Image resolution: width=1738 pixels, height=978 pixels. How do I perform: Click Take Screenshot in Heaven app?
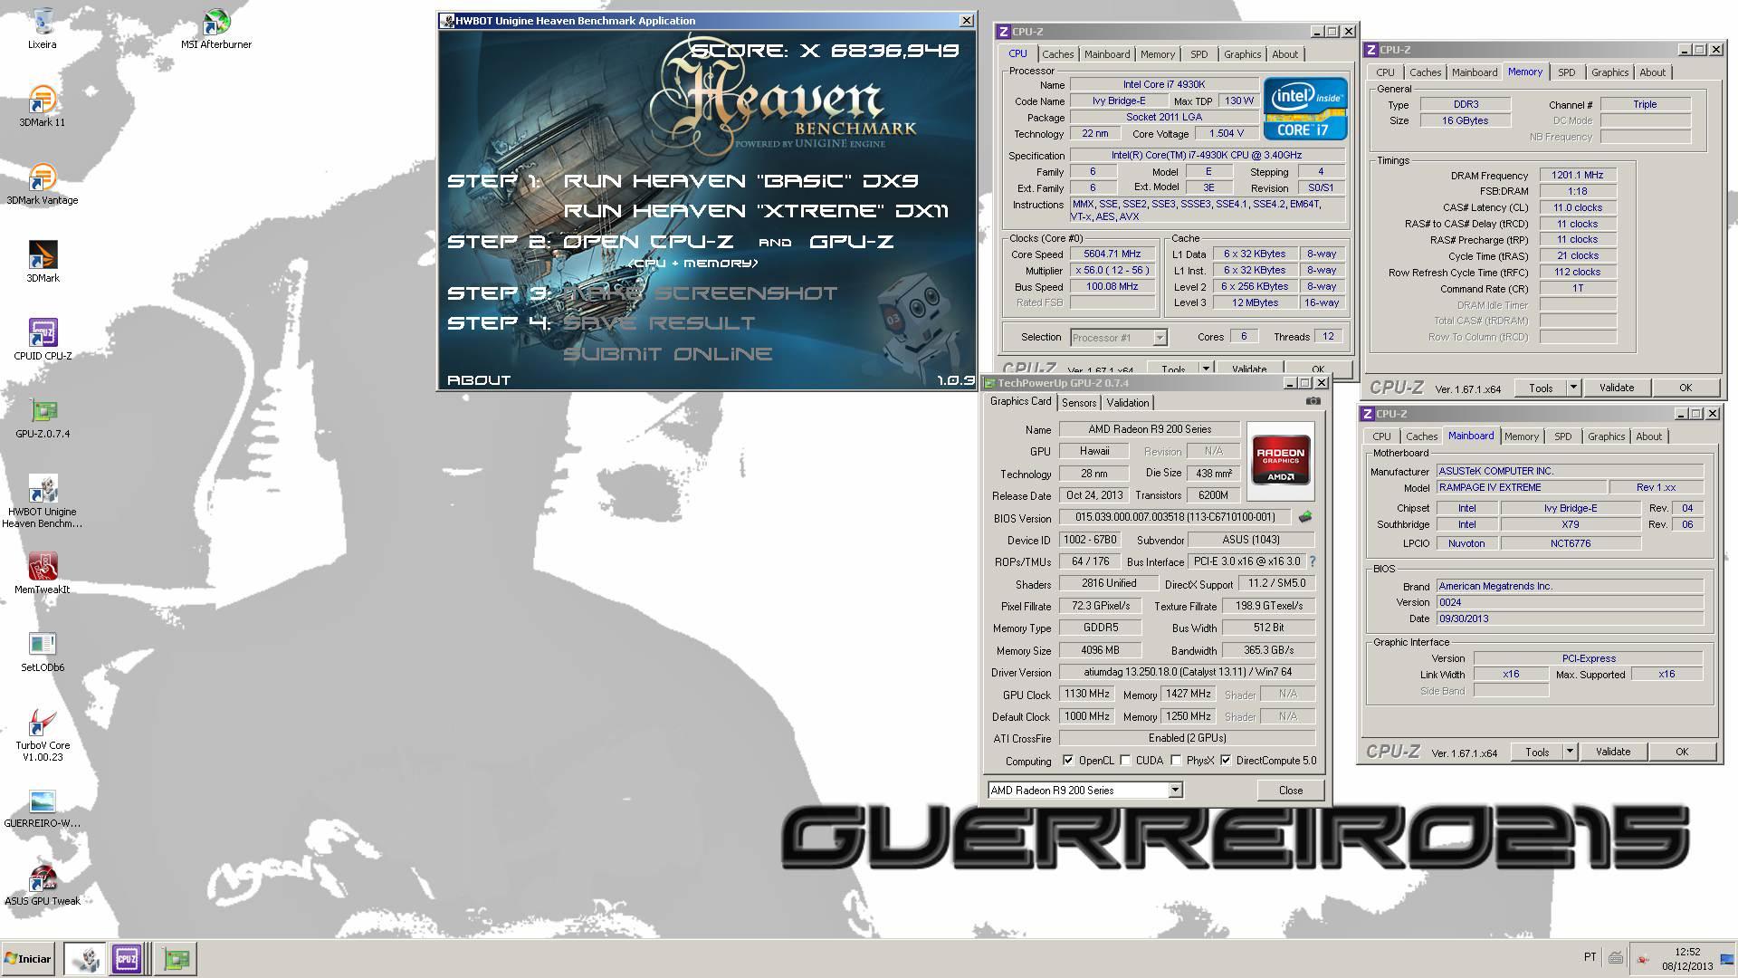tap(701, 293)
